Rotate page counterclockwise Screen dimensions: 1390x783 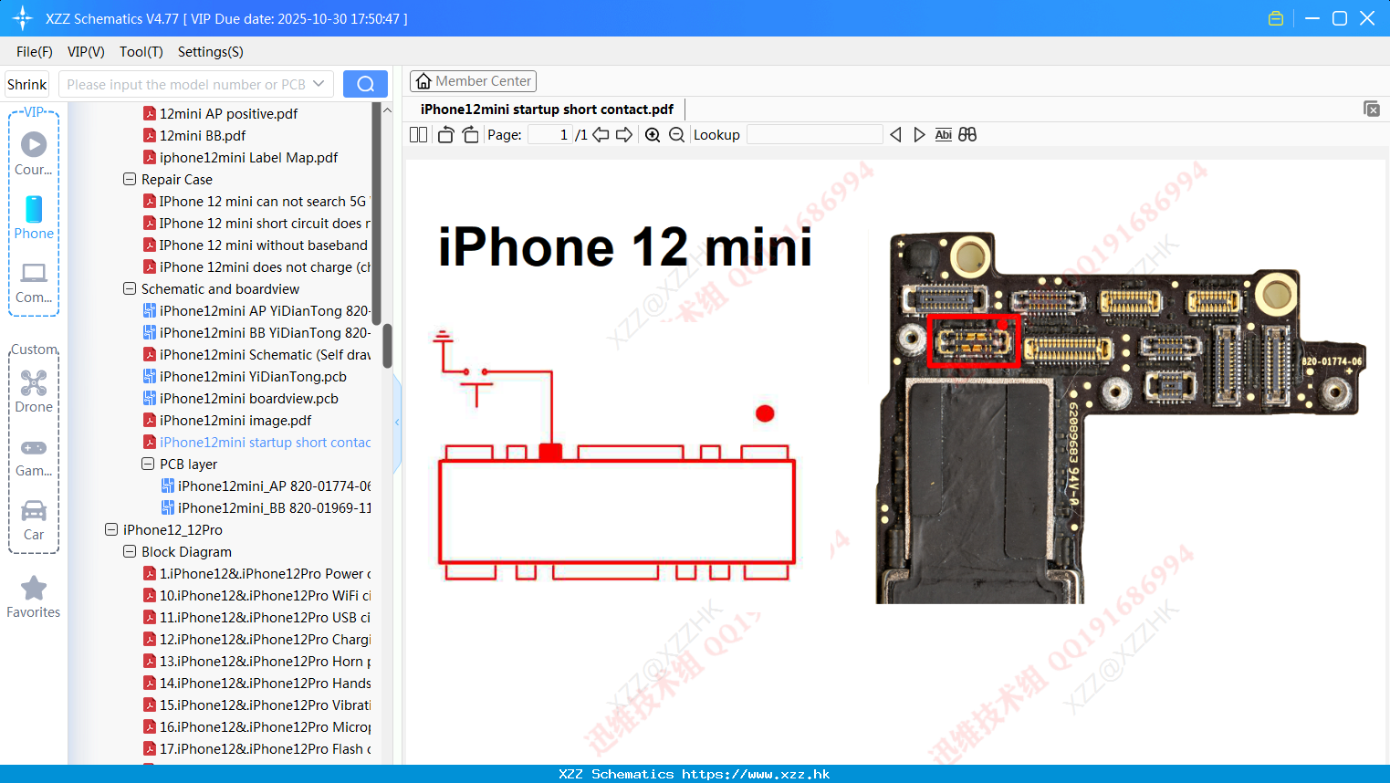(445, 135)
